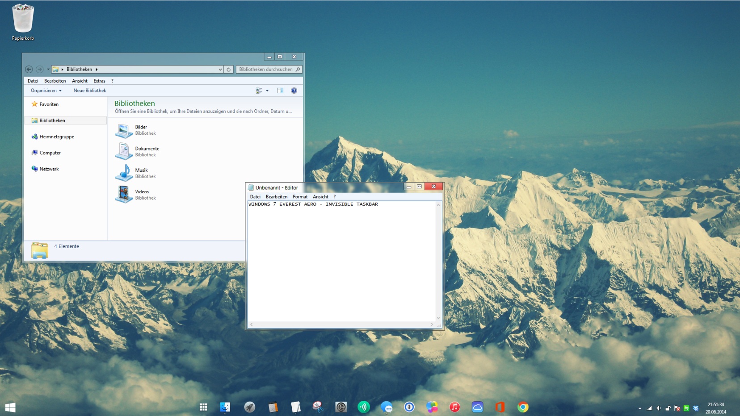Open the Action Center flag tray icon
The width and height of the screenshot is (740, 416).
tap(677, 408)
